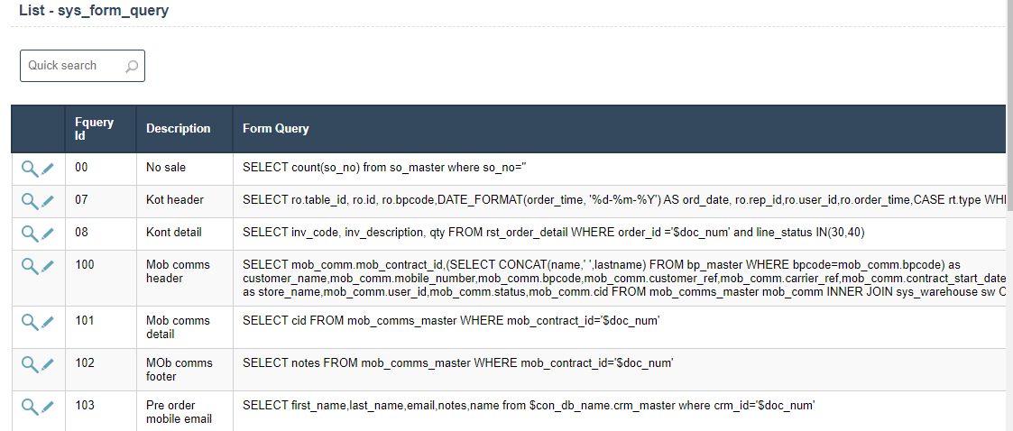View the Kot header record with magnifier

coord(29,200)
